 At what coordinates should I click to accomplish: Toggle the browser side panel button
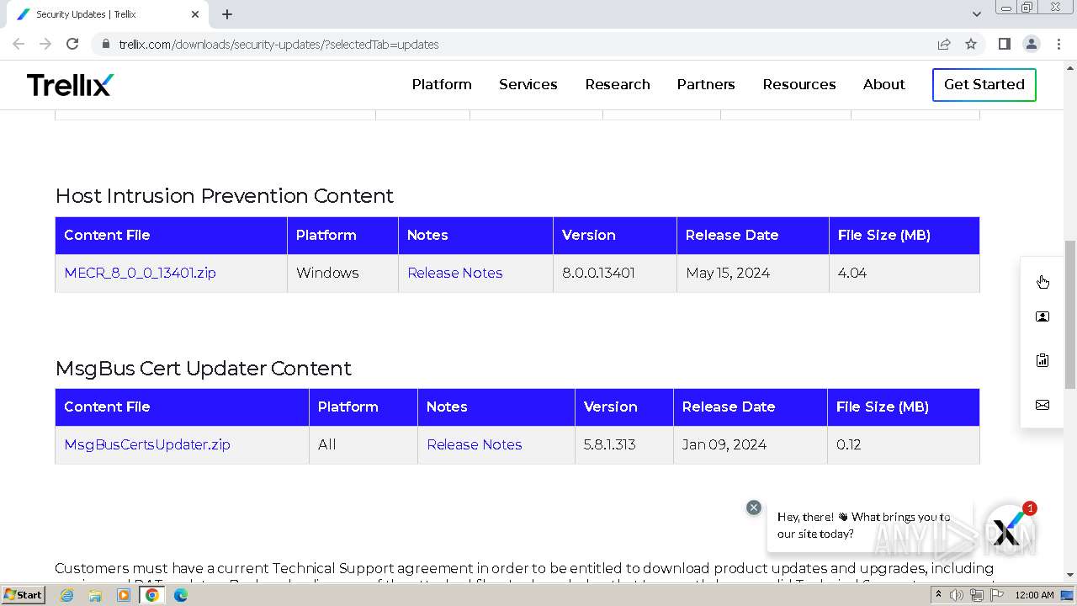coord(1004,44)
